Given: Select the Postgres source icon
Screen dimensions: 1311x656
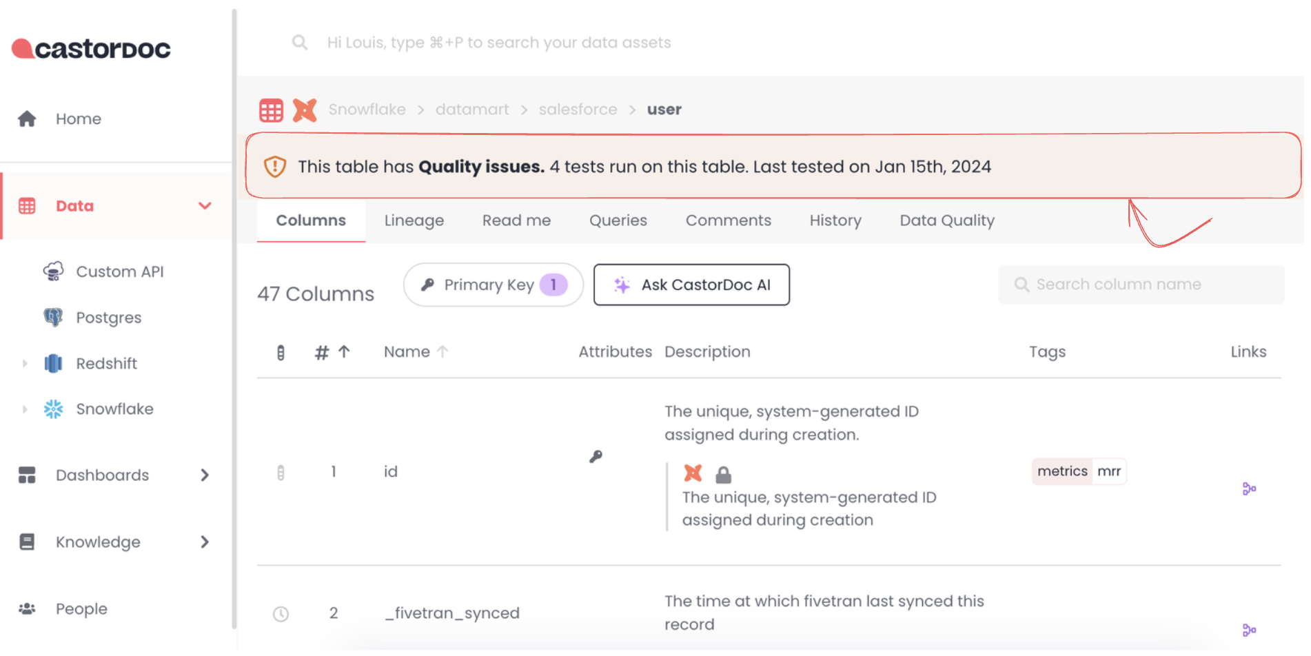Looking at the screenshot, I should pyautogui.click(x=54, y=317).
